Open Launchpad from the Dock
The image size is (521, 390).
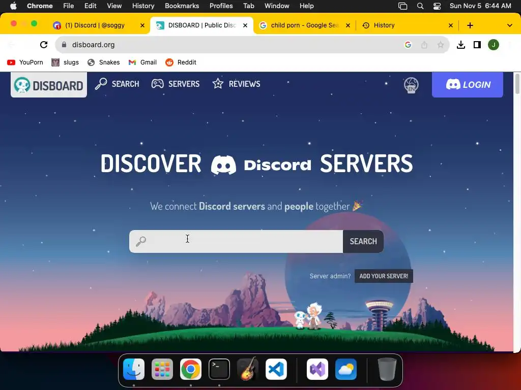pos(162,369)
